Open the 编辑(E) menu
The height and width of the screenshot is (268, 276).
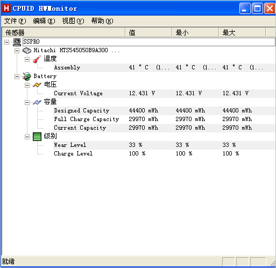(44, 21)
